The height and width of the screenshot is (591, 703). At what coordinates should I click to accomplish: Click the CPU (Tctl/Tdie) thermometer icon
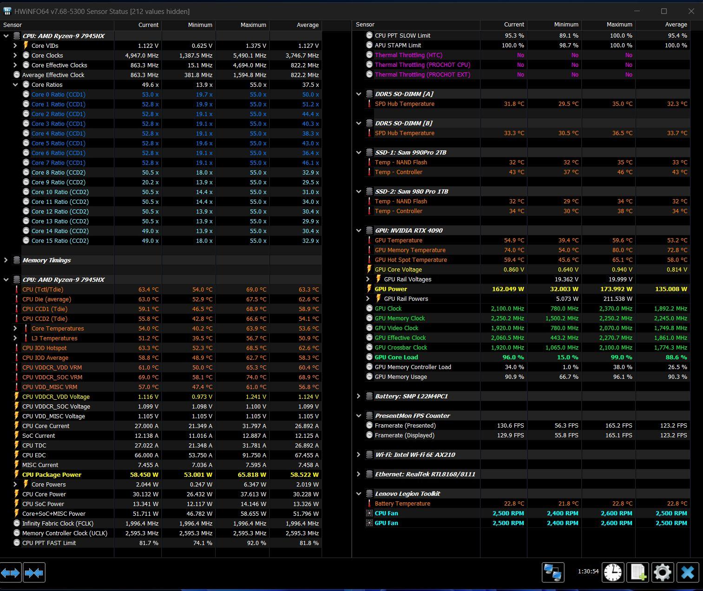(17, 289)
